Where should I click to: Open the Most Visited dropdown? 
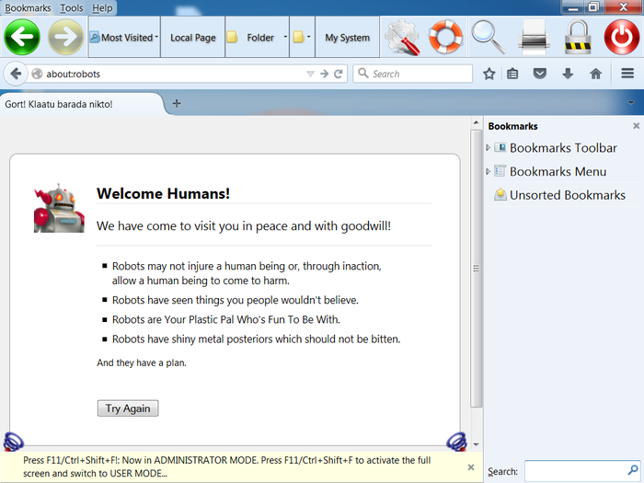point(124,38)
